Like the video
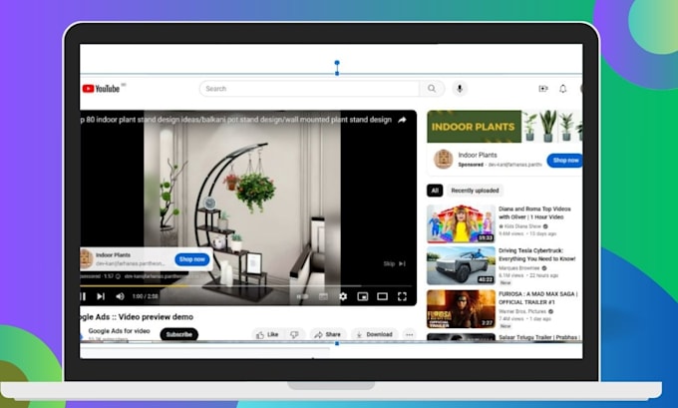The image size is (678, 408). pyautogui.click(x=267, y=334)
